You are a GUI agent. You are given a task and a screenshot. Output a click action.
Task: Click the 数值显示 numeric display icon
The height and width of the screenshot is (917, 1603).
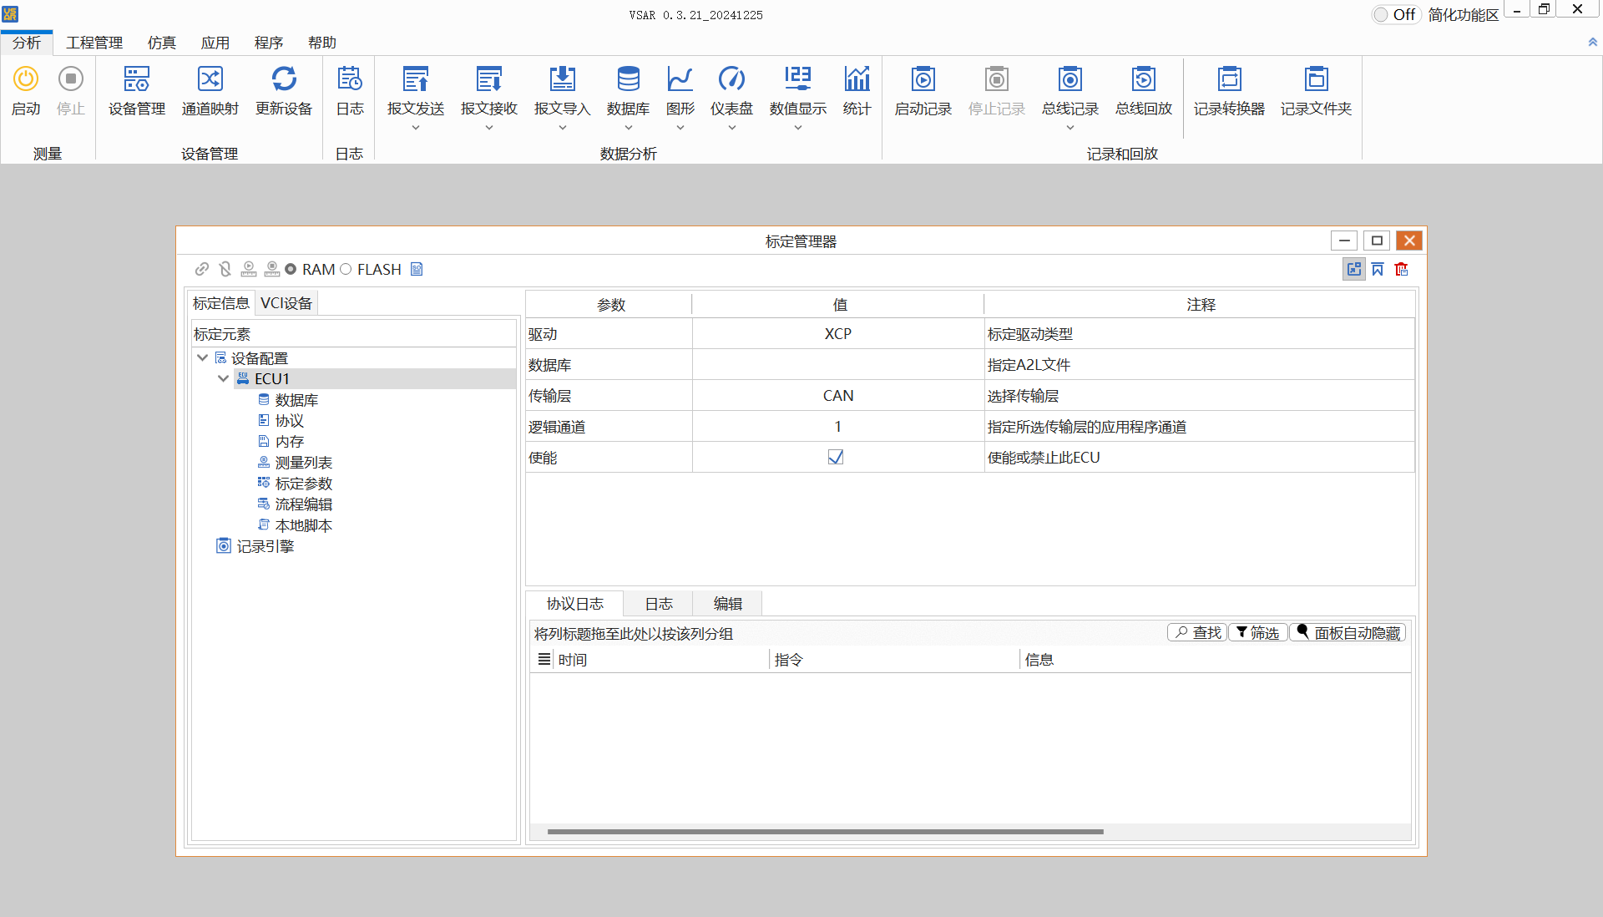tap(798, 79)
